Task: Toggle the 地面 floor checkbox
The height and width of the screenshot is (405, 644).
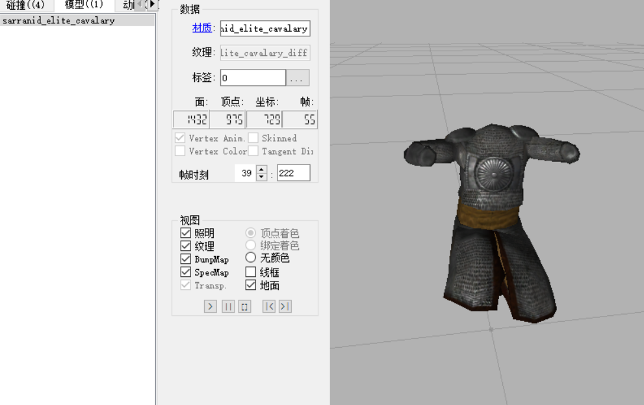Action: [251, 285]
